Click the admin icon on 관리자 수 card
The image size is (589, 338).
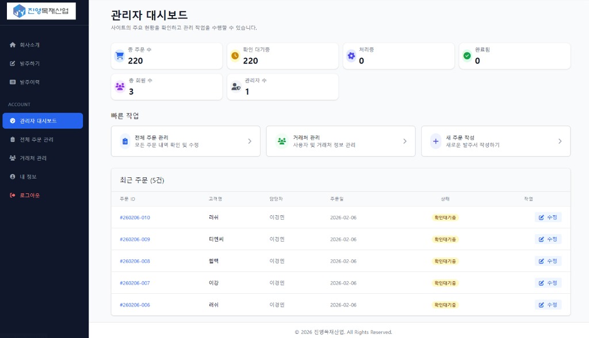[236, 86]
